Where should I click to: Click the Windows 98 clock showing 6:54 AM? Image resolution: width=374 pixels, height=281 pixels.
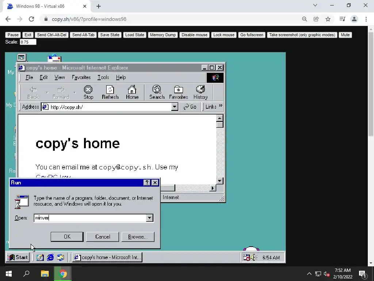coord(271,258)
